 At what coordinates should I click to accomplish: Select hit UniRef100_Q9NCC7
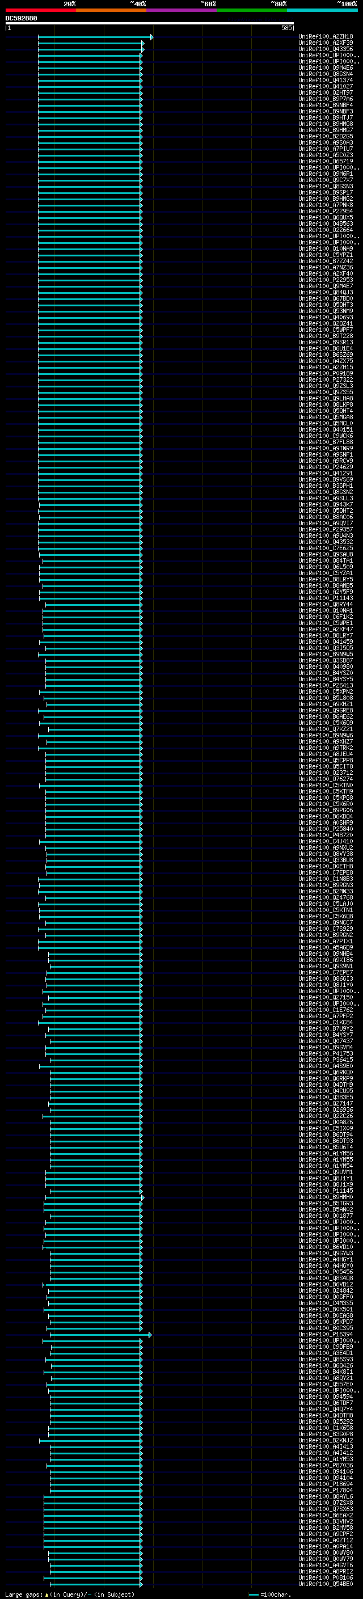(x=326, y=923)
